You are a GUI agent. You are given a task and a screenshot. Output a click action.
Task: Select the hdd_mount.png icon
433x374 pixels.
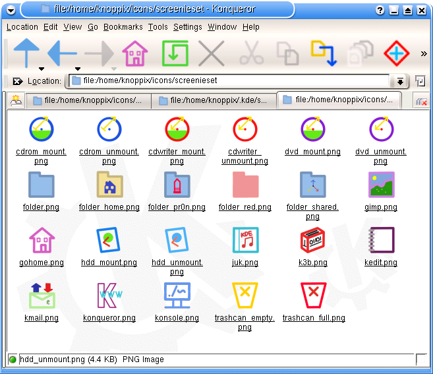(x=108, y=240)
